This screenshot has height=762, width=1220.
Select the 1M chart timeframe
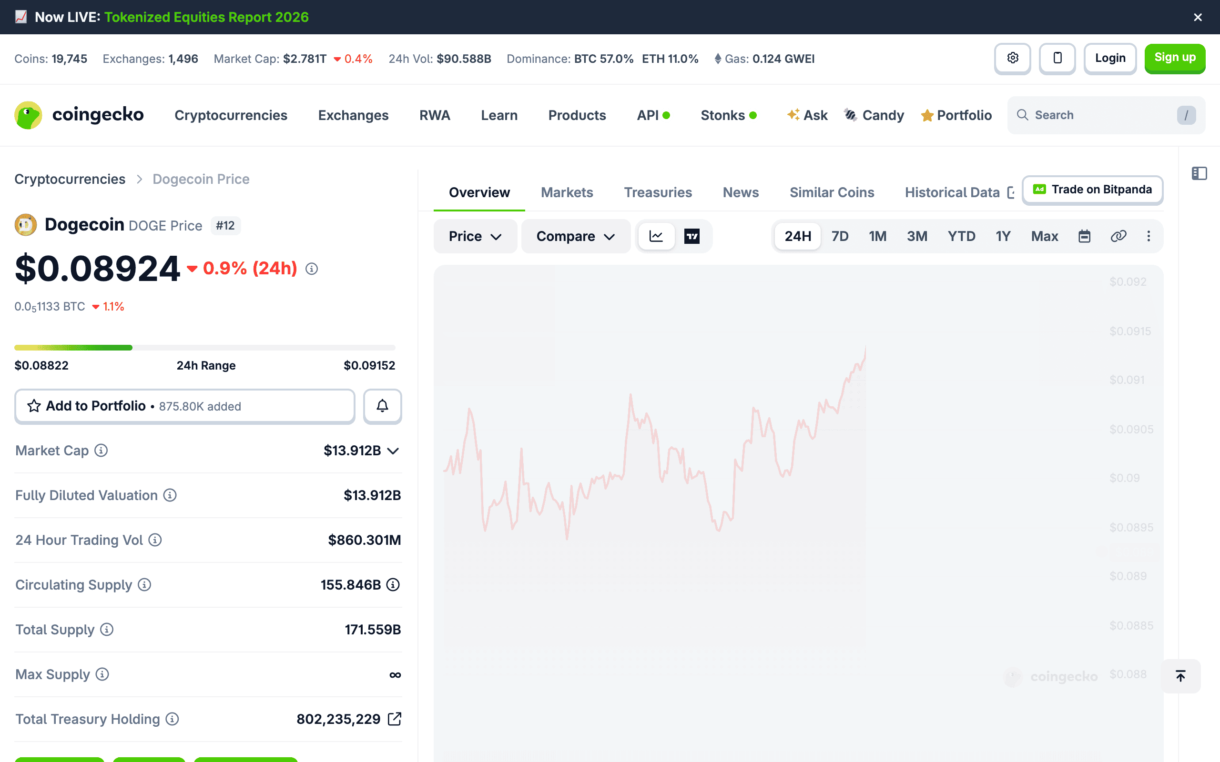[878, 236]
